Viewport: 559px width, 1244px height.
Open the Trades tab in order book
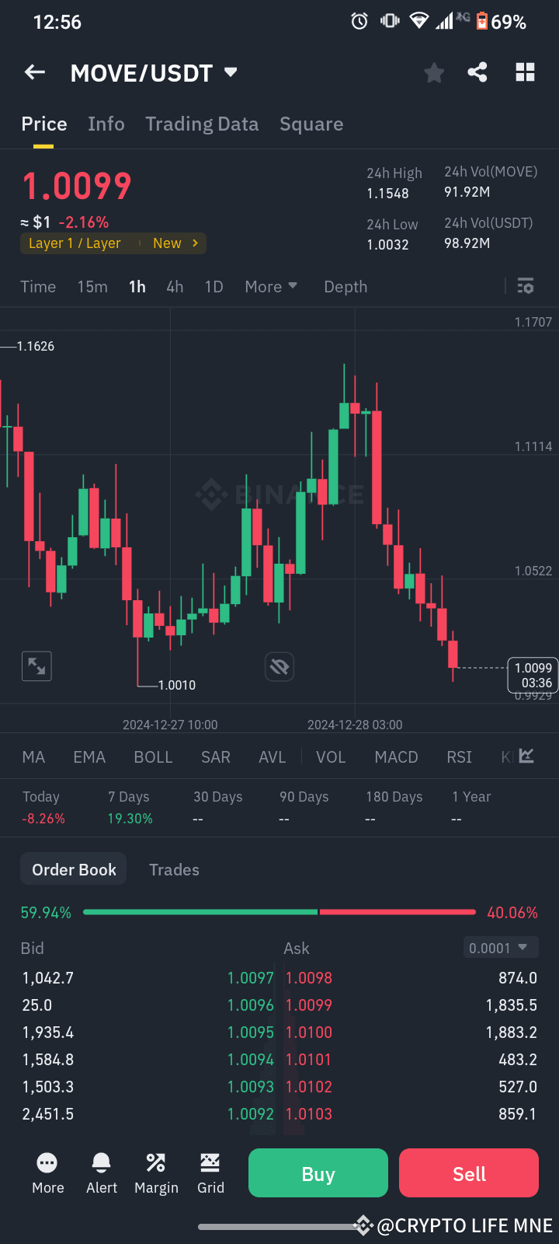(x=174, y=869)
